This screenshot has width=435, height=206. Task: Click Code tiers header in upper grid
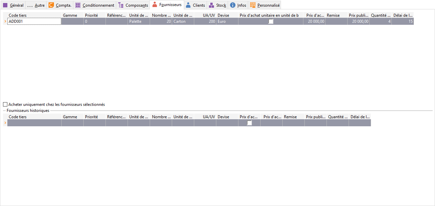point(34,15)
